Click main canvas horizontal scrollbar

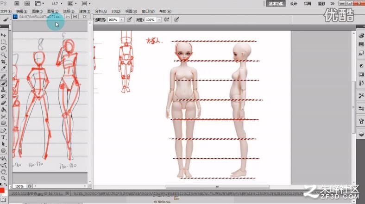(217, 186)
